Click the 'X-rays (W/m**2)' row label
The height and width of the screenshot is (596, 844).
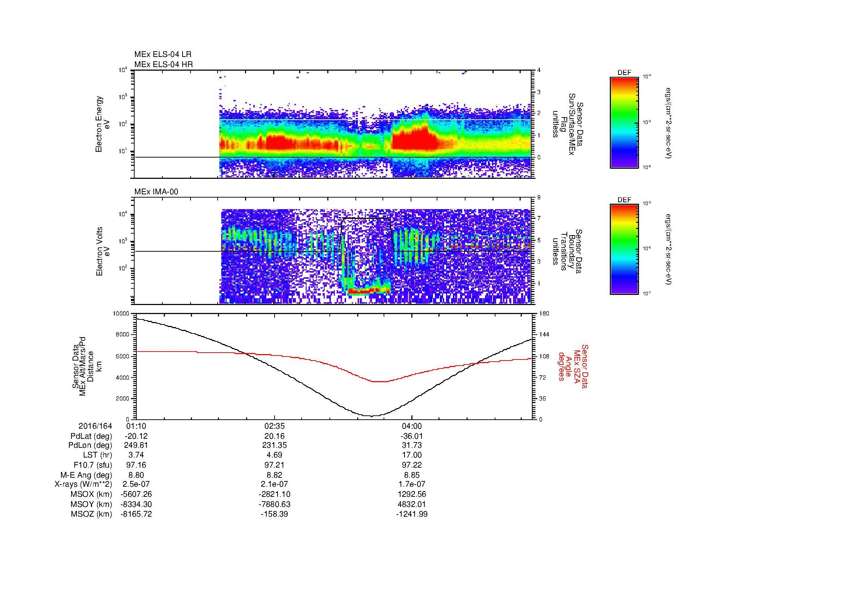coord(83,484)
